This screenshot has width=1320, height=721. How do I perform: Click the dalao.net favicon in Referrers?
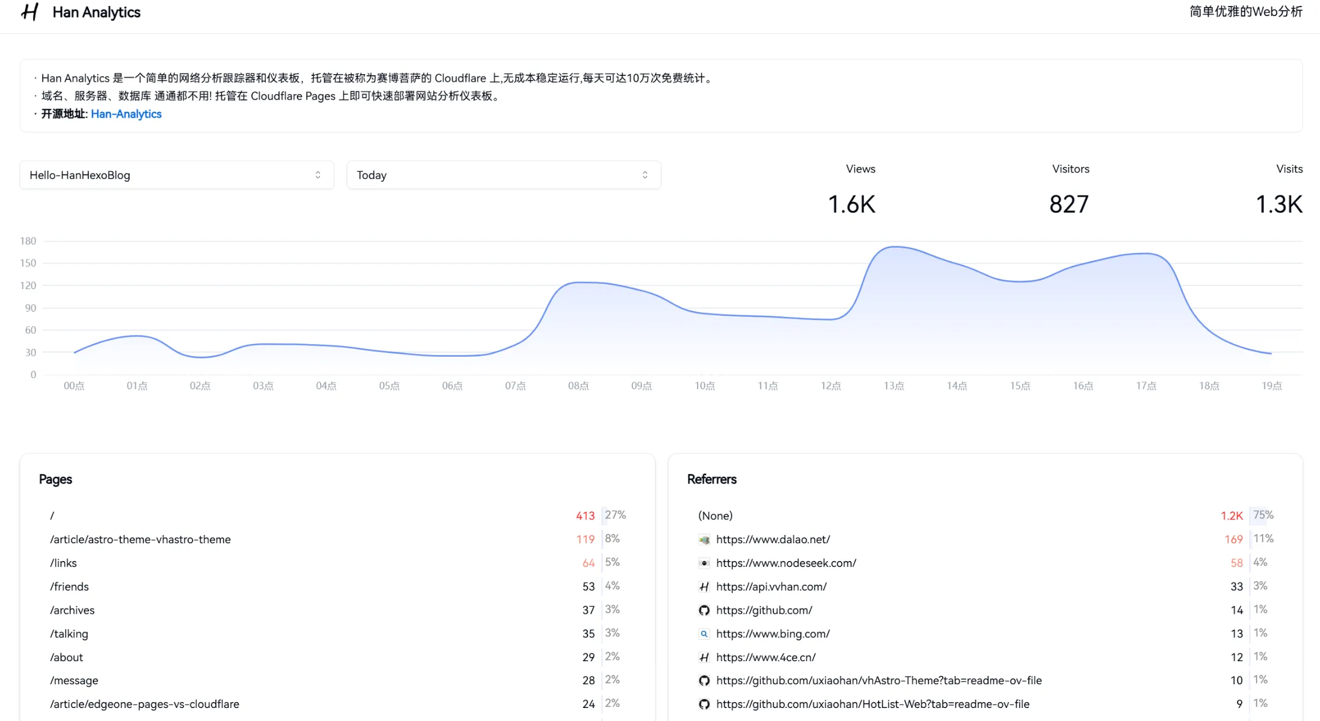tap(704, 540)
